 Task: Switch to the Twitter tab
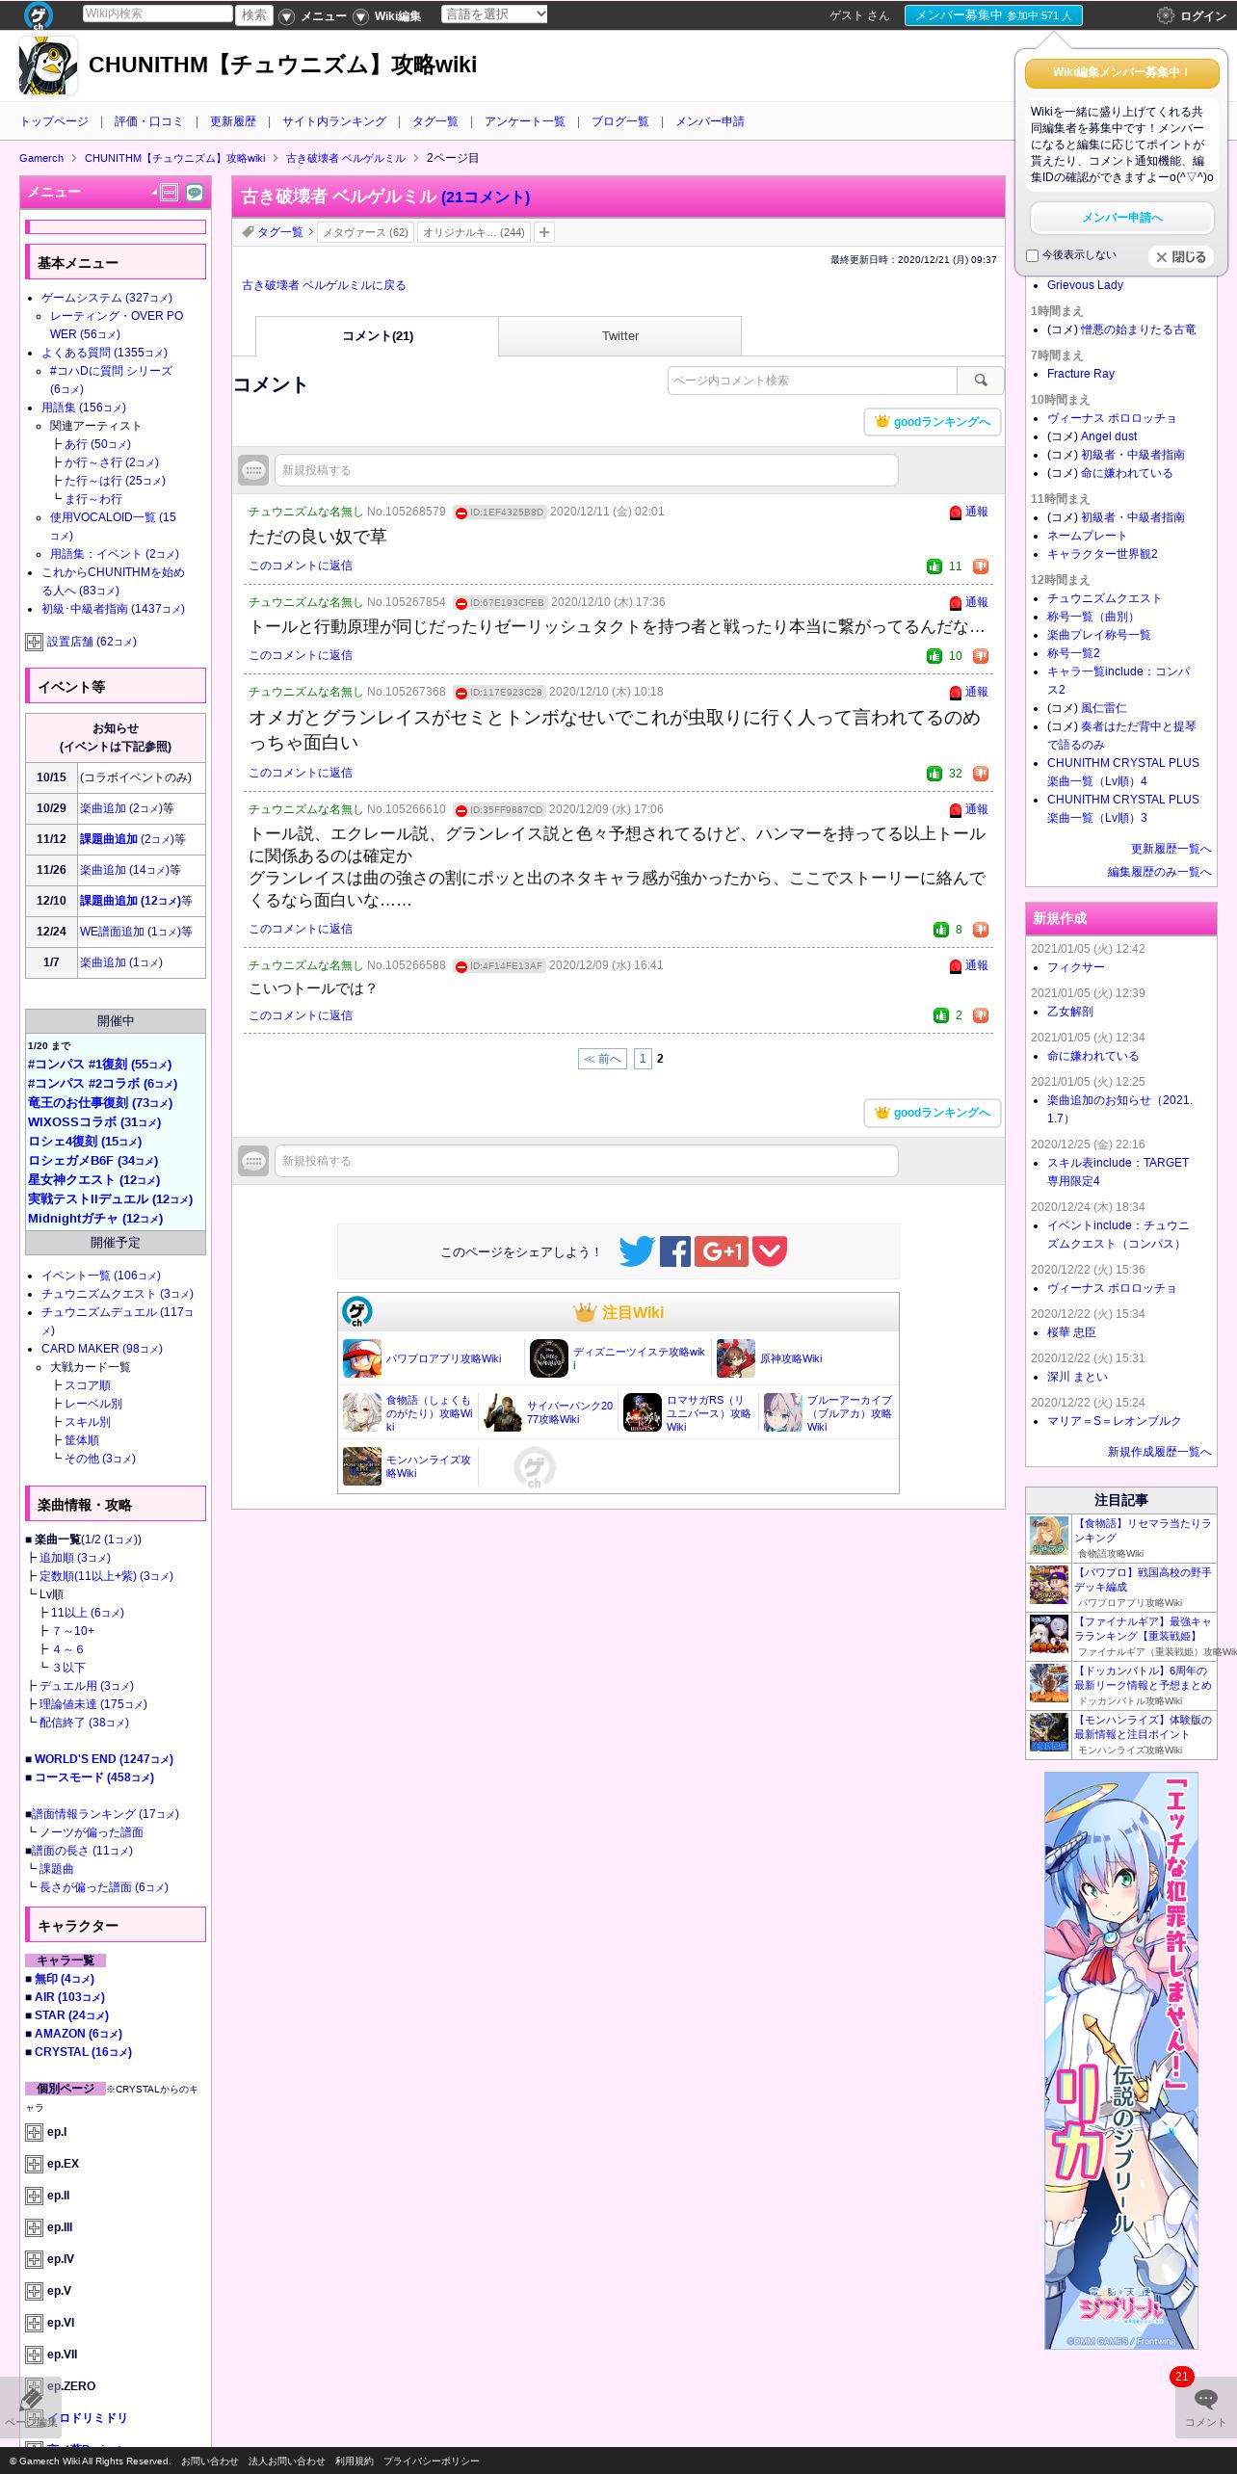coord(620,336)
